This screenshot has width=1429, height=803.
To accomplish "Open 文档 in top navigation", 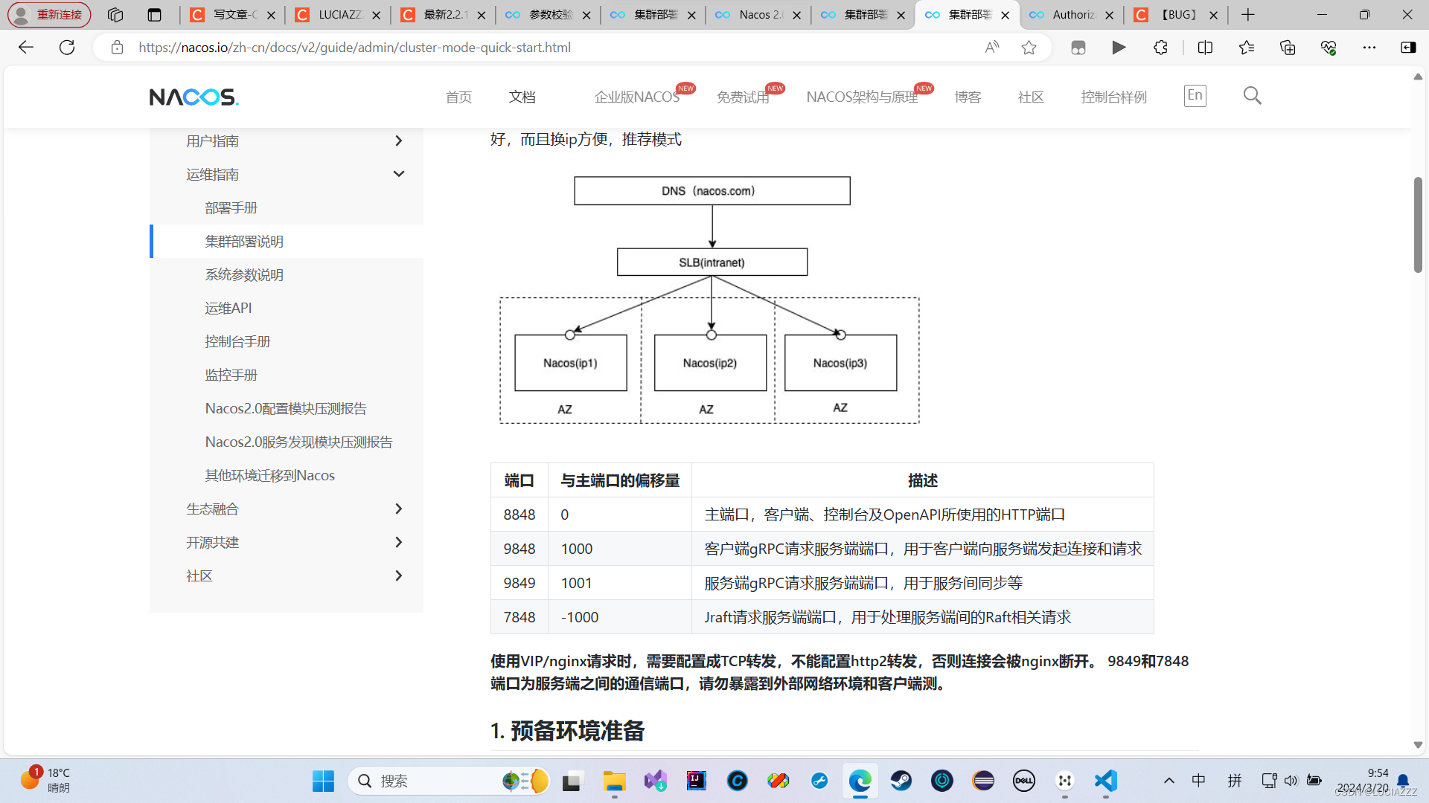I will pos(522,97).
